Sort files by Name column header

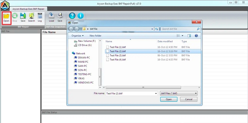coord(109,41)
